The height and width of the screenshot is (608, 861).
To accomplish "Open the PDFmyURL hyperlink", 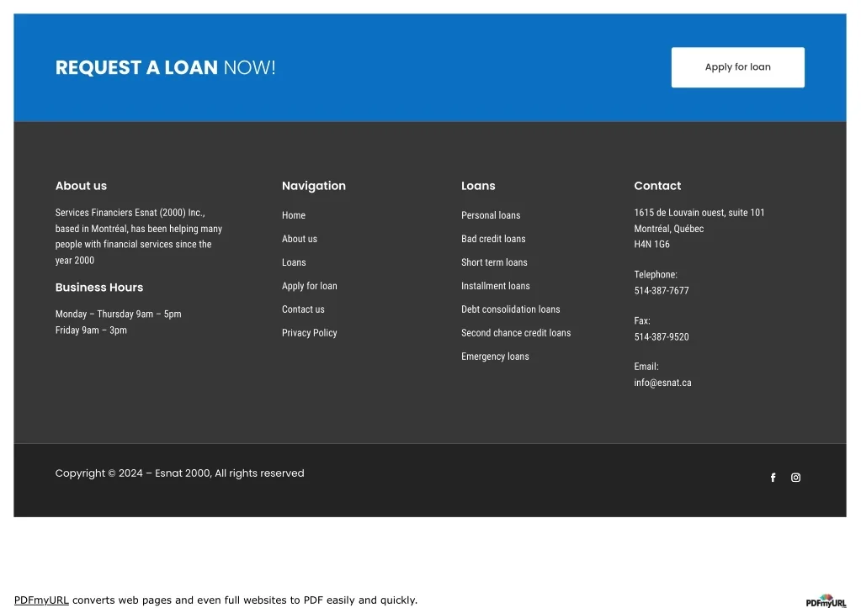I will pos(41,600).
